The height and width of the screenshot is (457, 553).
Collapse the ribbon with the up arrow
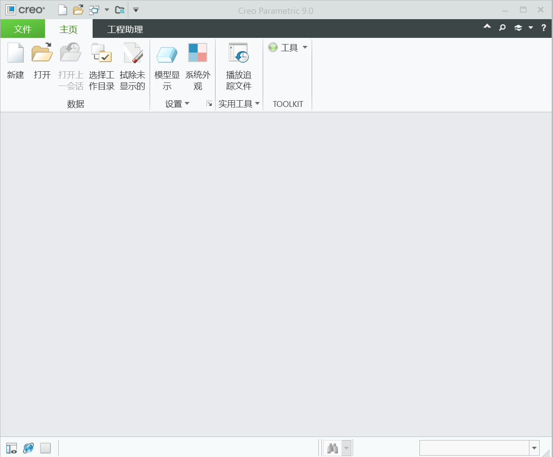[x=487, y=27]
